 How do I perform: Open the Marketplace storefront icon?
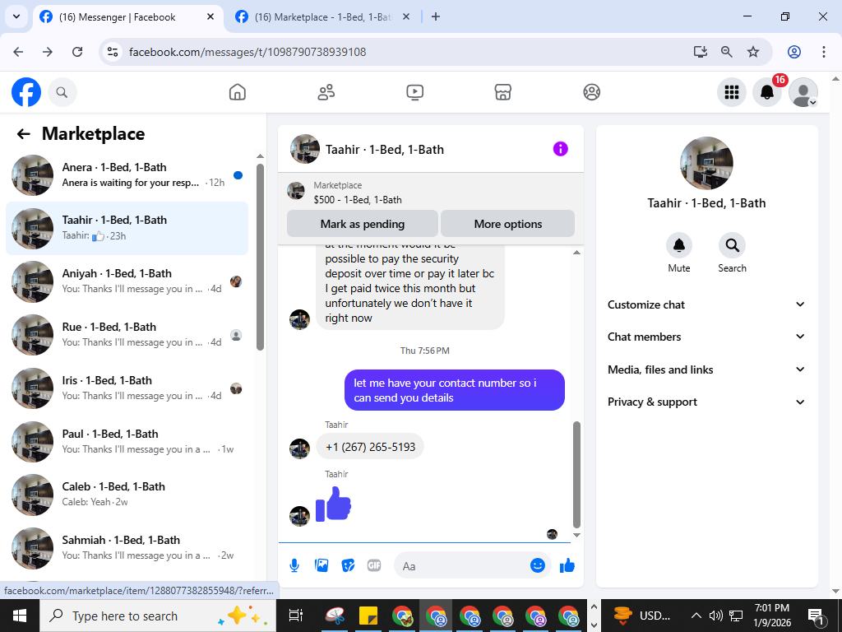click(x=502, y=92)
